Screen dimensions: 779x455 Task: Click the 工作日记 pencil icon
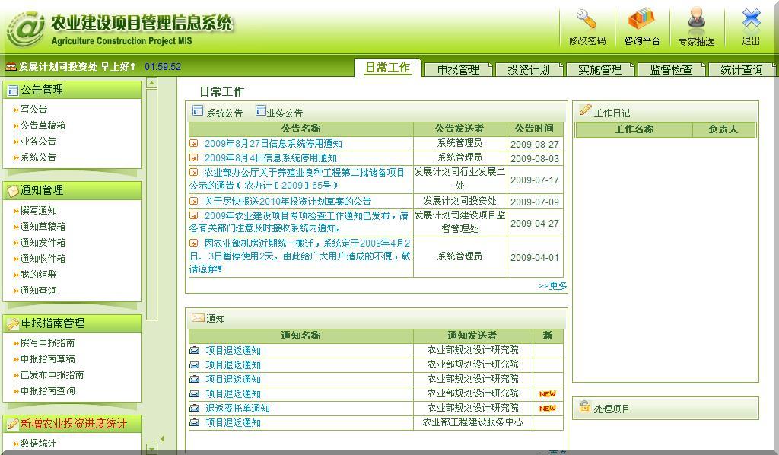point(584,111)
